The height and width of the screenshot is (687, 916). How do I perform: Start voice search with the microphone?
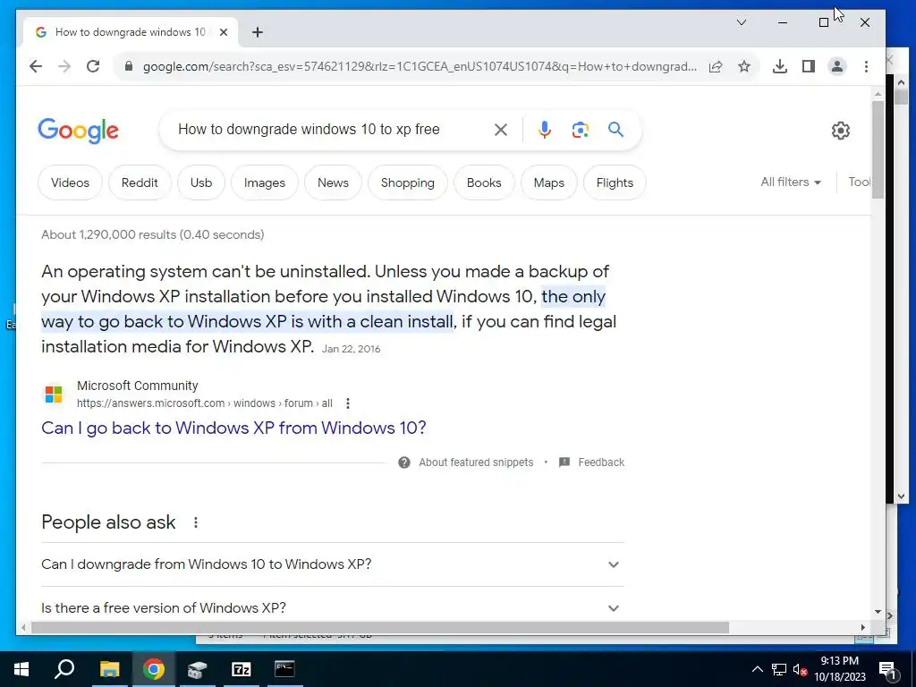(545, 130)
